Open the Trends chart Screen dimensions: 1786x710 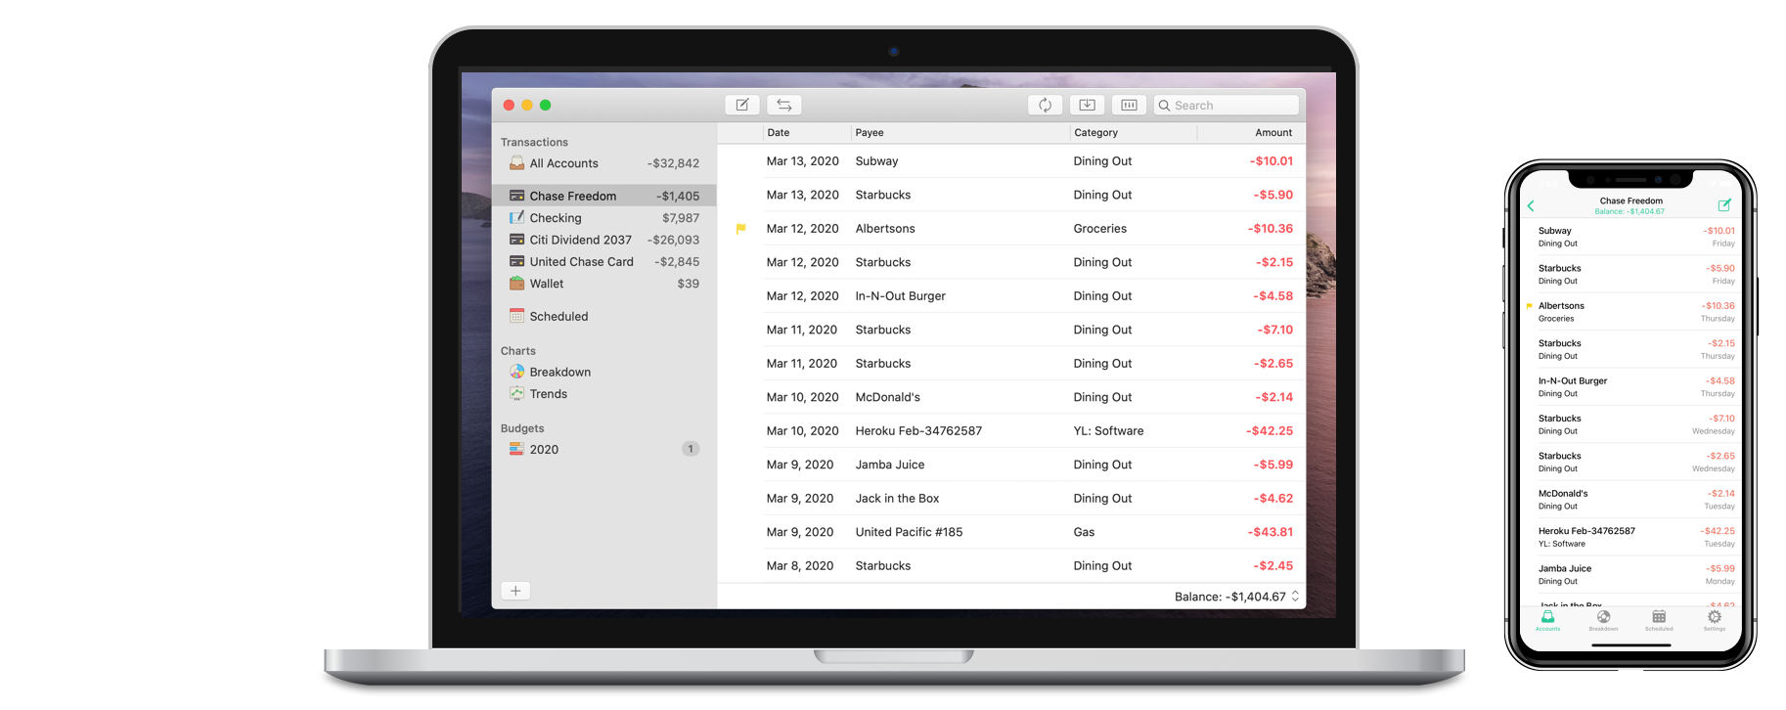(x=603, y=394)
